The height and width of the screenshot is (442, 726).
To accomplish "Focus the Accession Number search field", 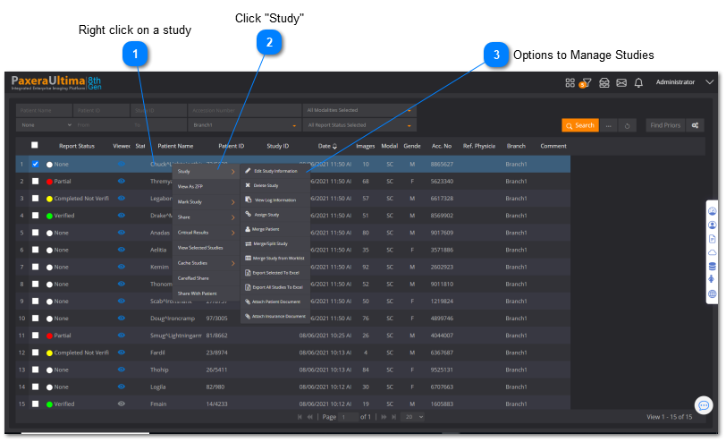I will [244, 110].
